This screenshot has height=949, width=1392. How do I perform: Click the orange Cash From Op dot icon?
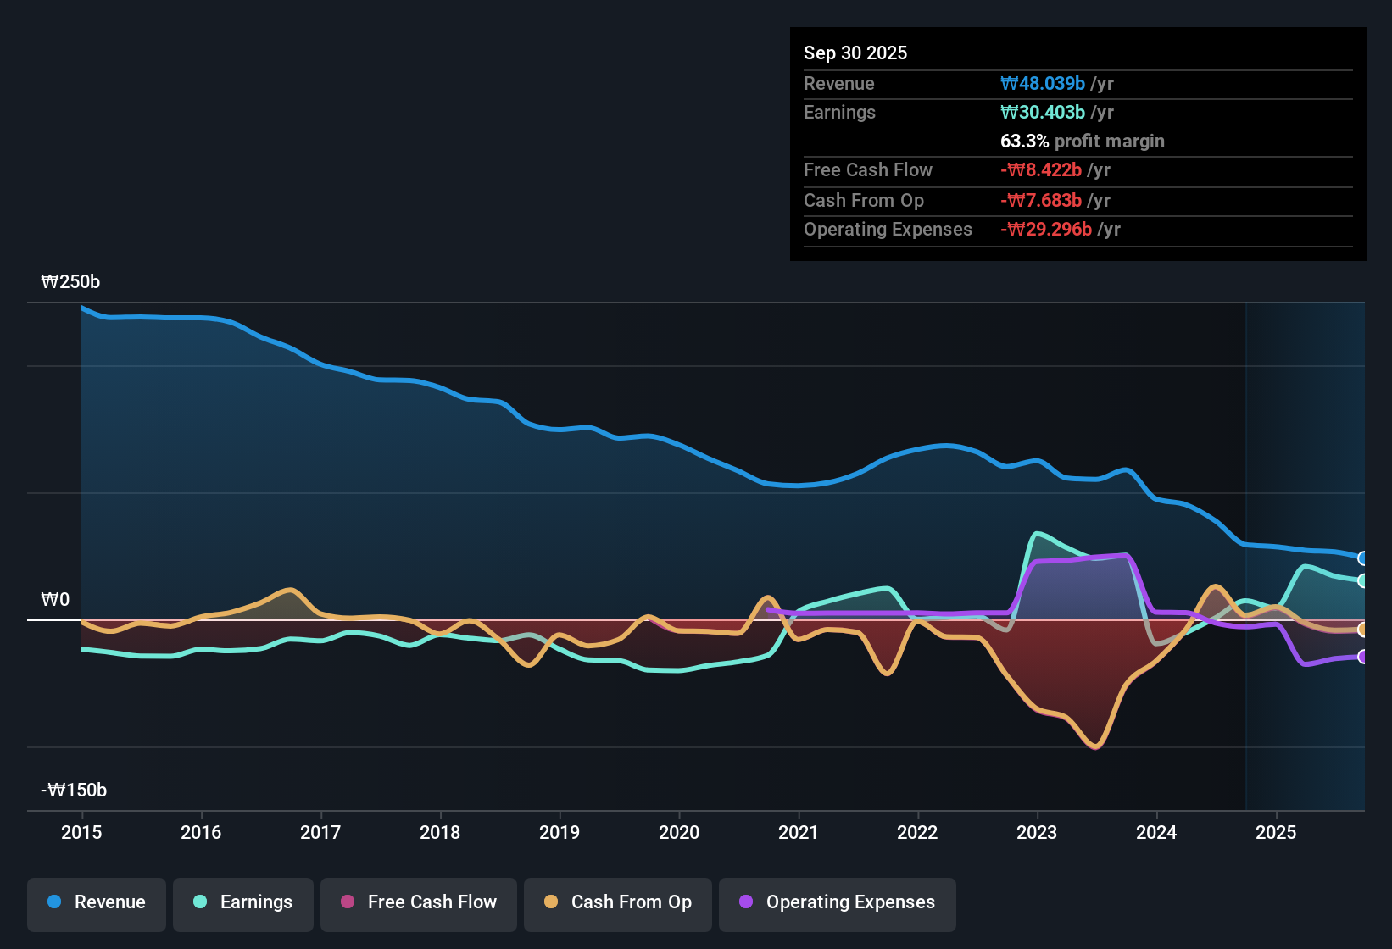(x=551, y=902)
